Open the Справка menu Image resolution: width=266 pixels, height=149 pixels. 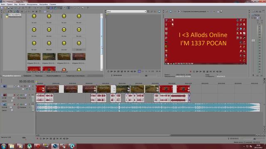point(53,5)
